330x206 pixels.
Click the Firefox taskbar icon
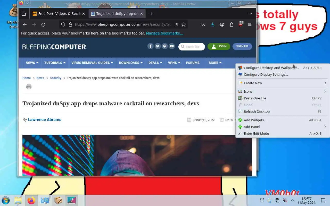pyautogui.click(x=31, y=200)
